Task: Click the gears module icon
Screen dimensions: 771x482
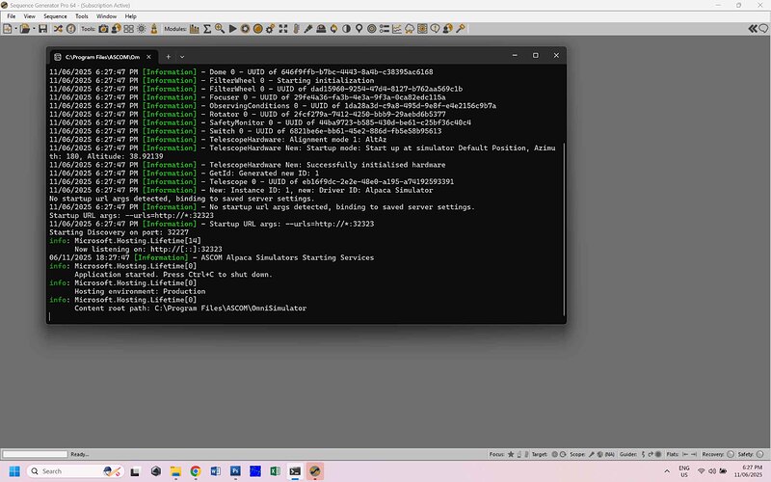Action: click(x=271, y=29)
